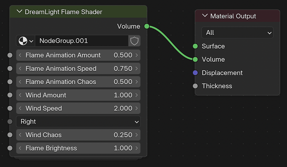Toggle fake user shield on NodeGroup.001

click(134, 41)
